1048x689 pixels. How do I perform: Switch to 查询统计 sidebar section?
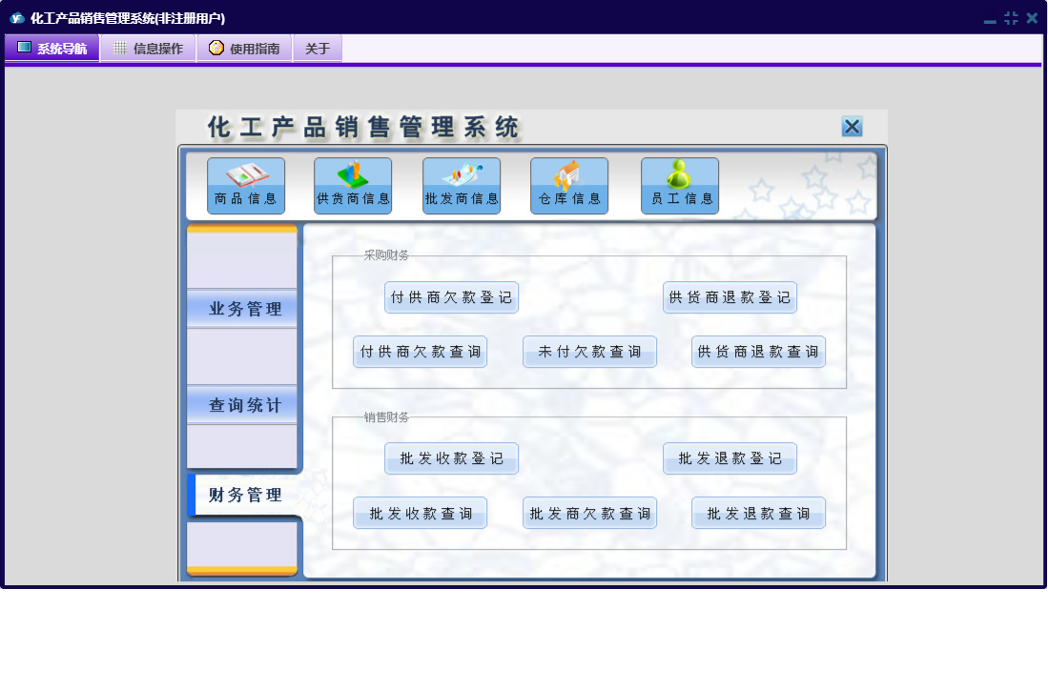click(242, 405)
